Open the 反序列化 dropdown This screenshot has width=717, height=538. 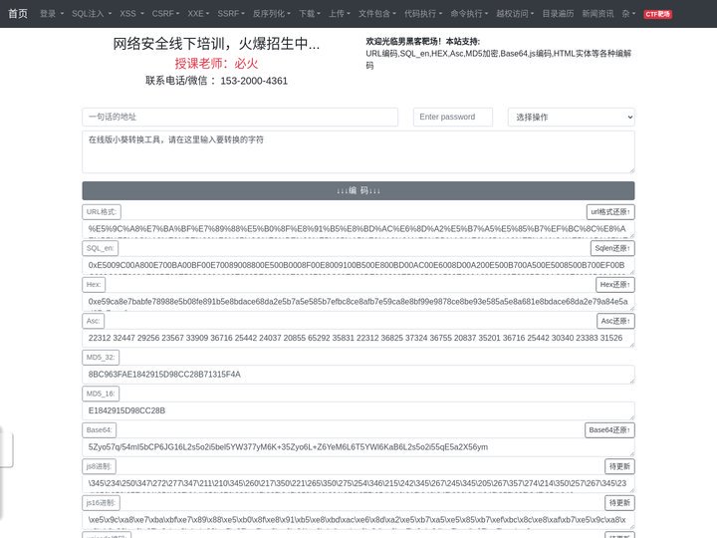coord(272,14)
